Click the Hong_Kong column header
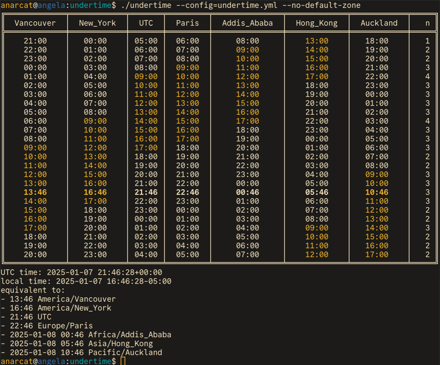The height and width of the screenshot is (365, 440). (316, 23)
